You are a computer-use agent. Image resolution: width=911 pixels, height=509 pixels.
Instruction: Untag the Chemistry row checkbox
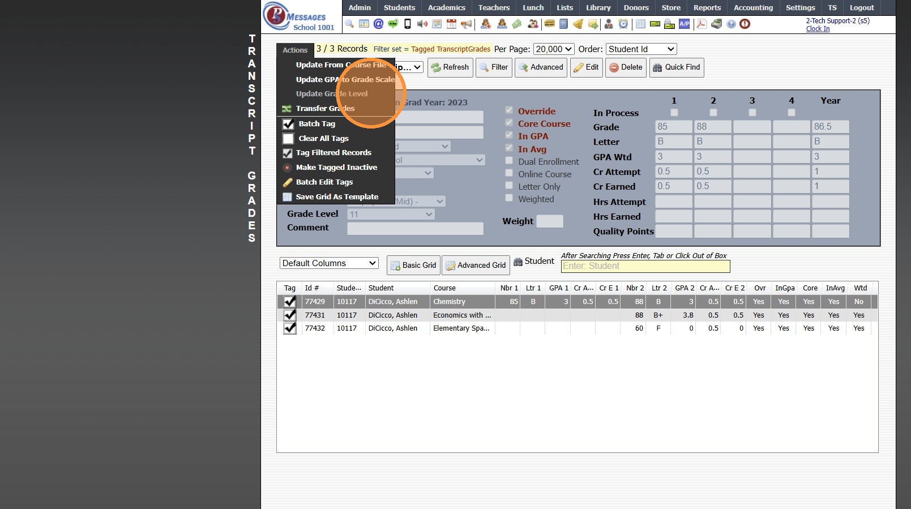coord(290,302)
